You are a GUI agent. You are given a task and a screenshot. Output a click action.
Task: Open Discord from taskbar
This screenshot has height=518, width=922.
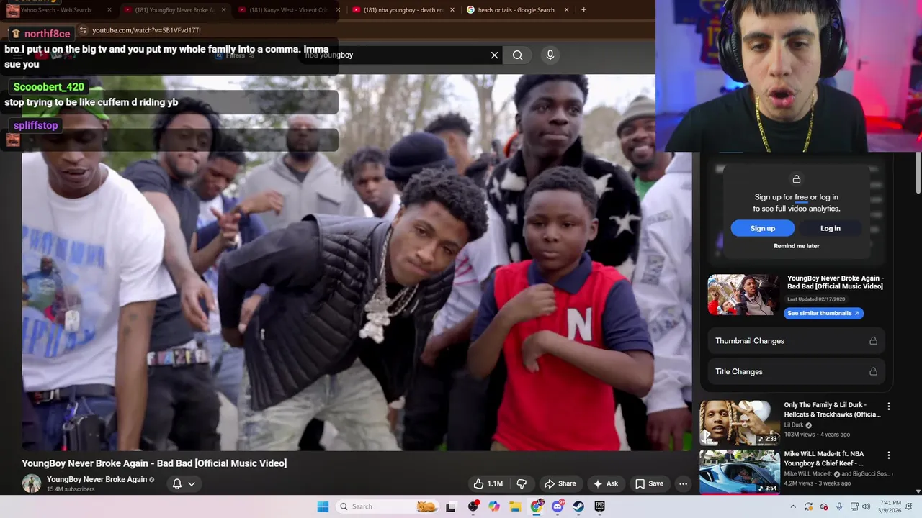coord(558,506)
